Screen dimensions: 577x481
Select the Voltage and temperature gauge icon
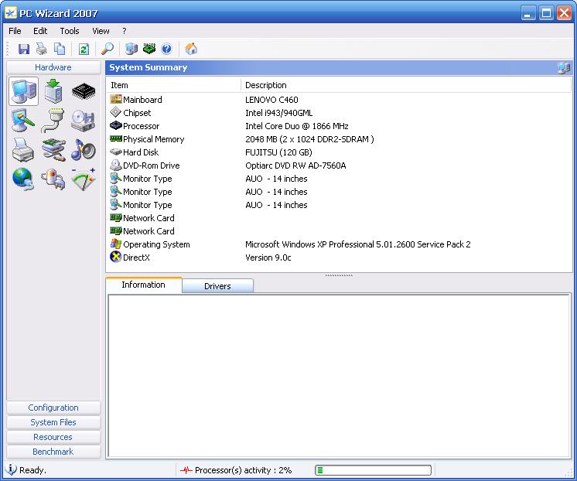coord(84,179)
